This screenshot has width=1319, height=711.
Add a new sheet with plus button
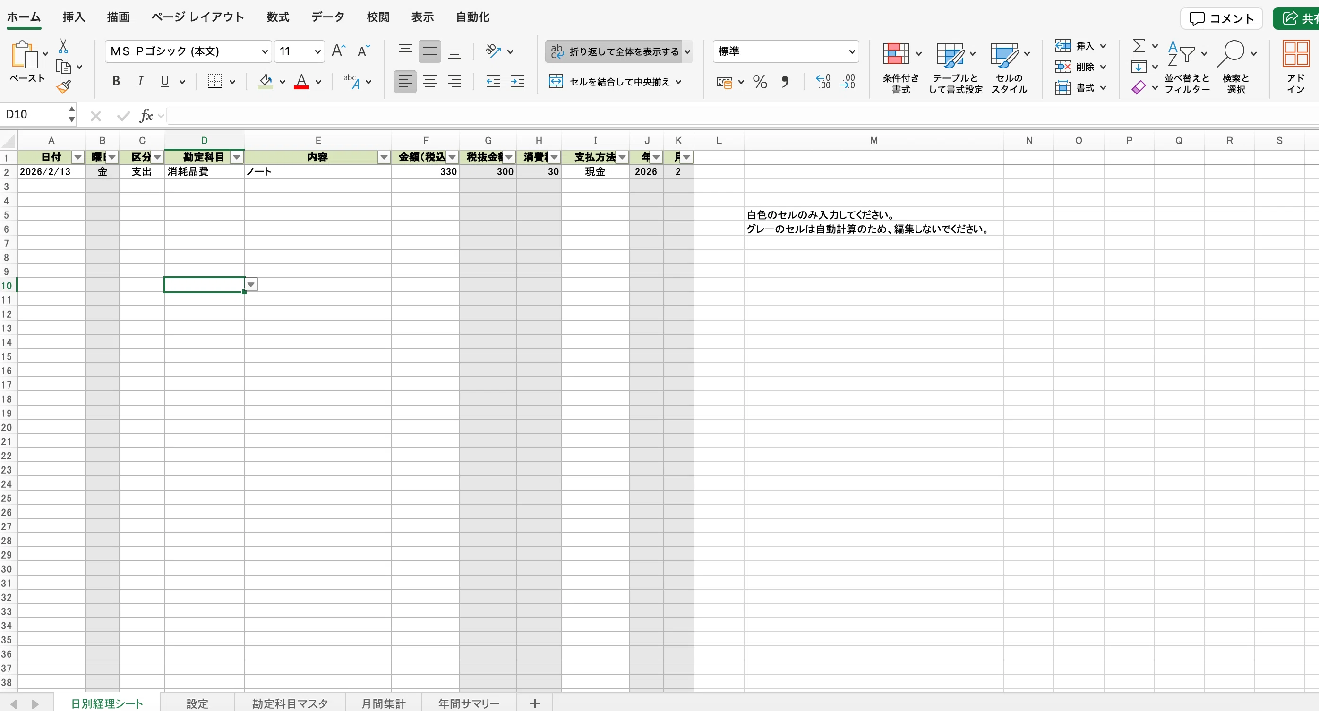535,703
